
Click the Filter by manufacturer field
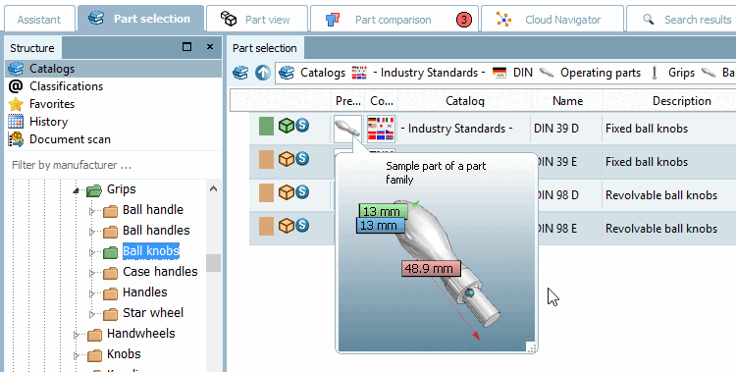click(x=113, y=165)
